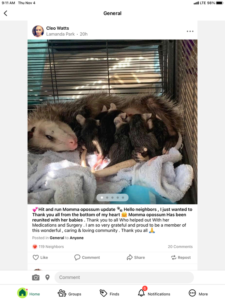The image size is (225, 301).
Task: Switch to the Home tab
Action: pos(28,293)
